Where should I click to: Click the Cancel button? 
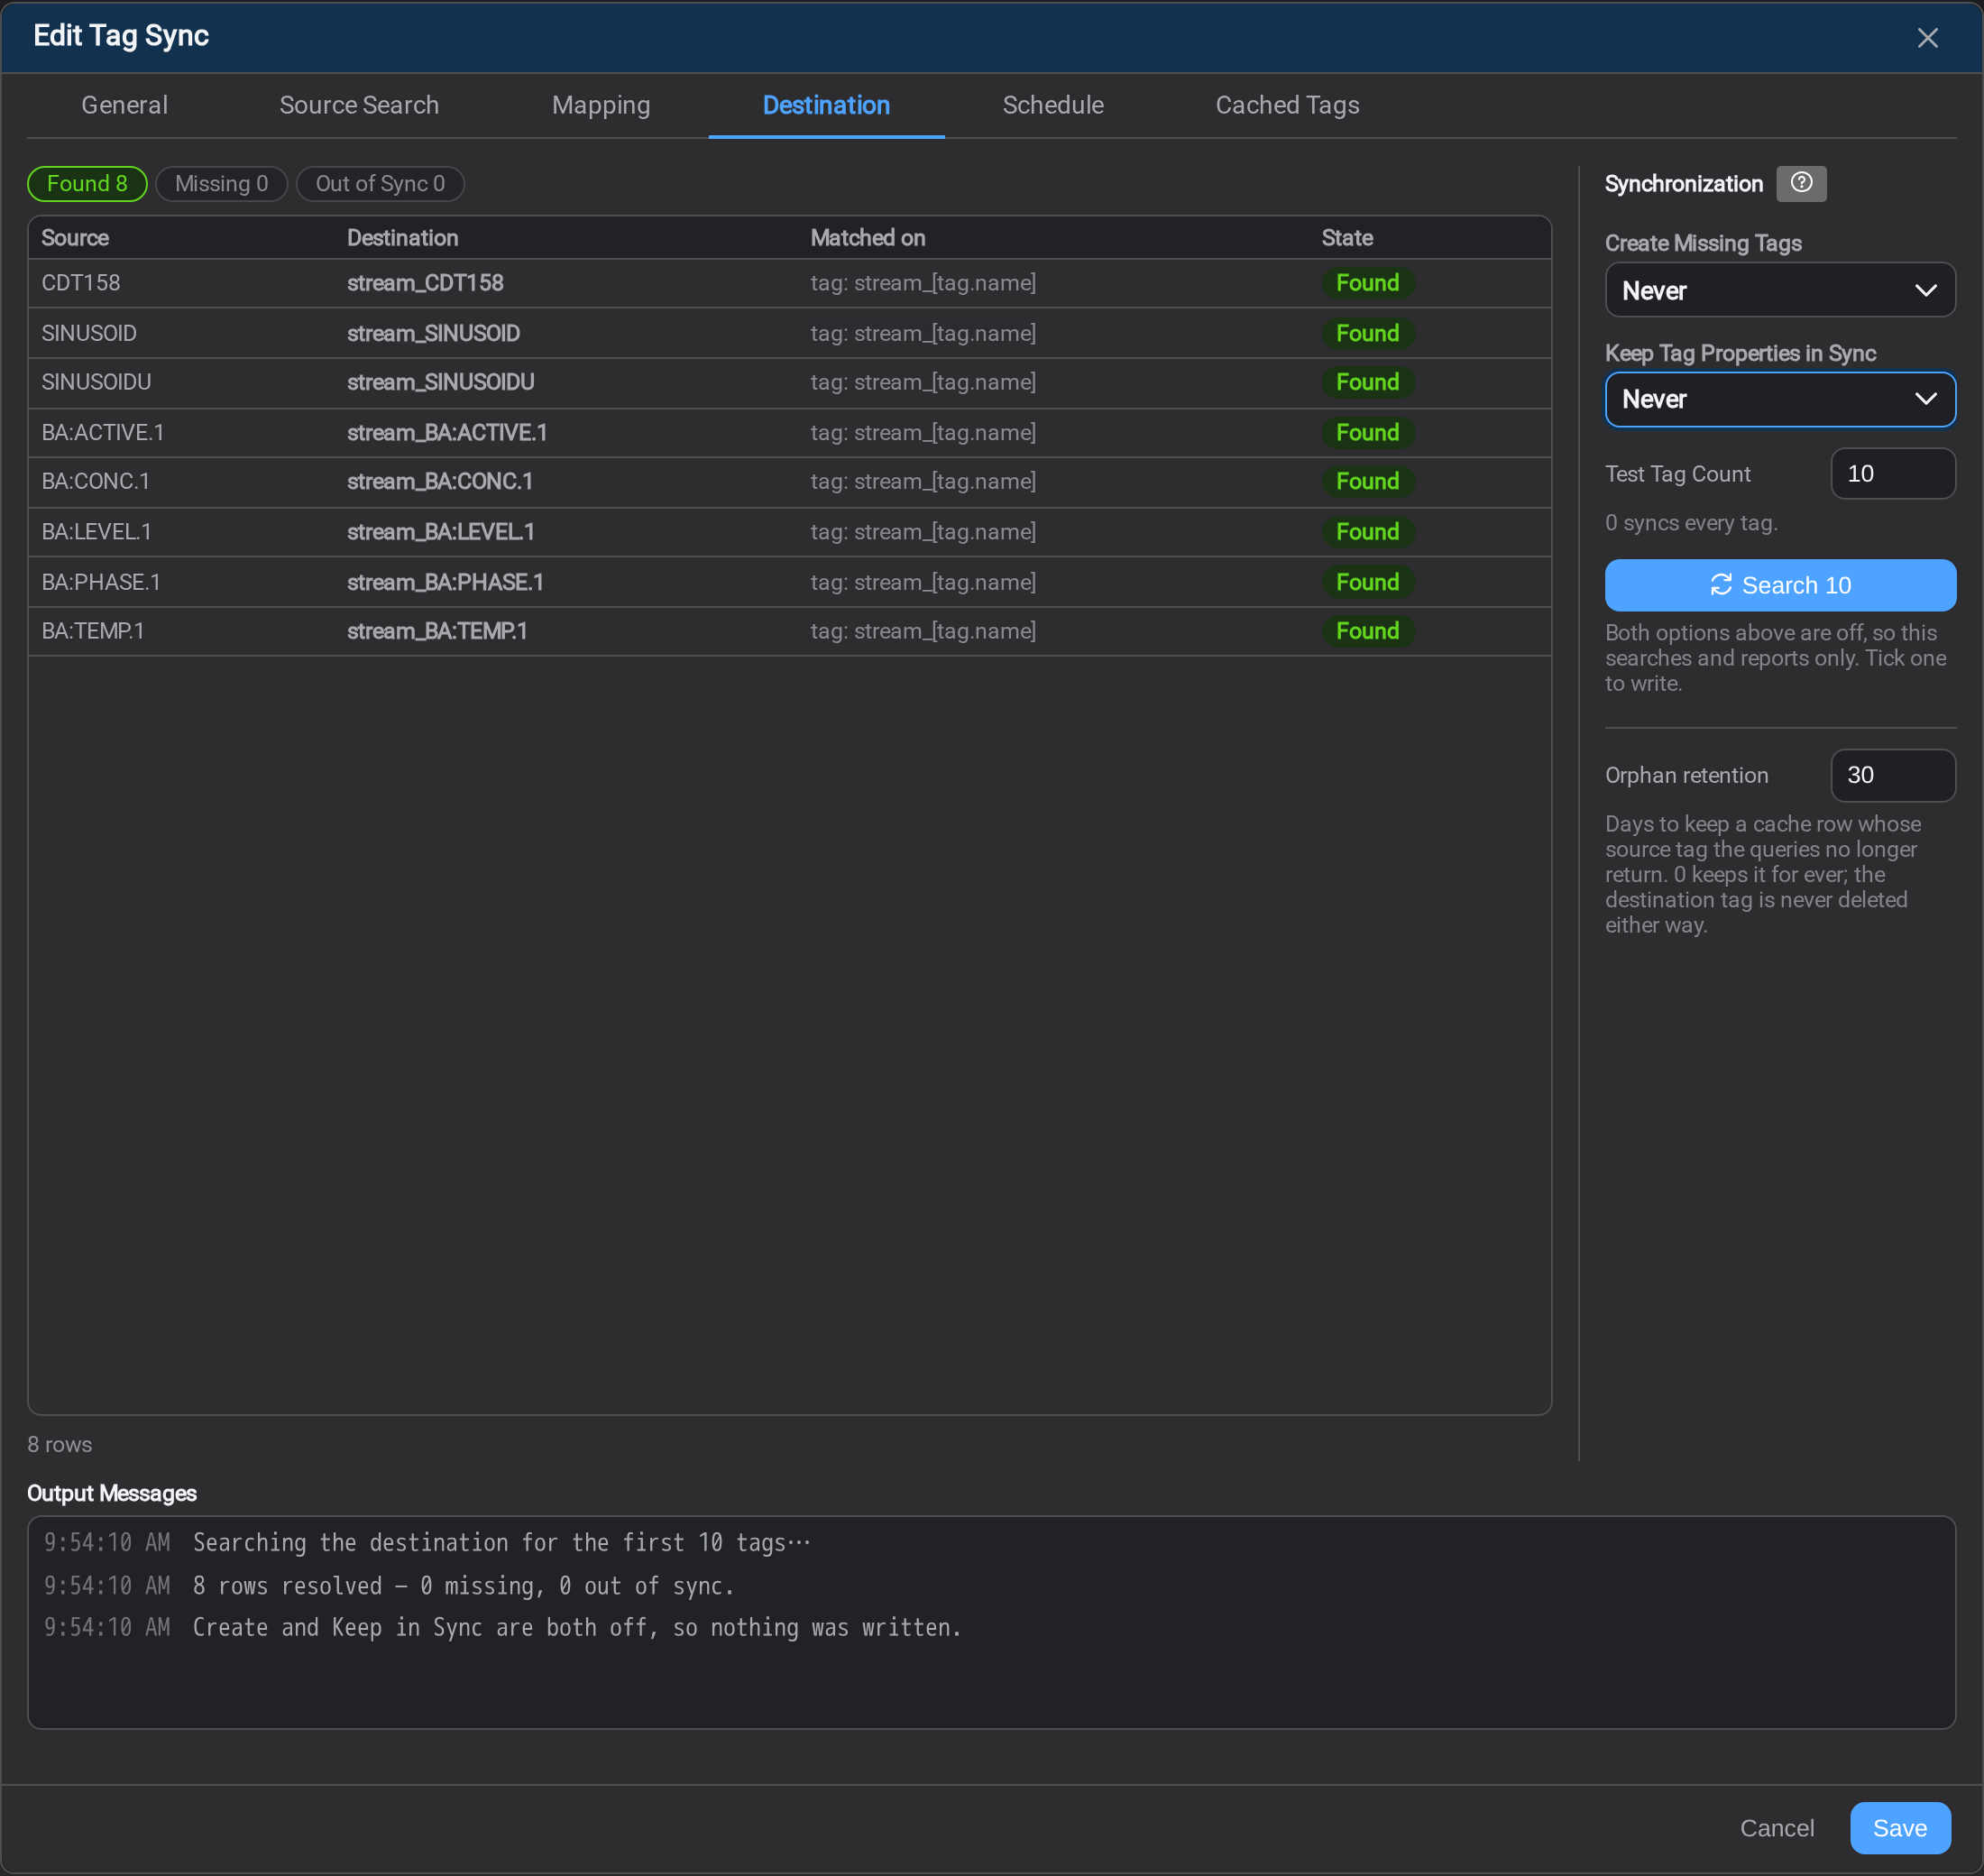click(x=1776, y=1828)
